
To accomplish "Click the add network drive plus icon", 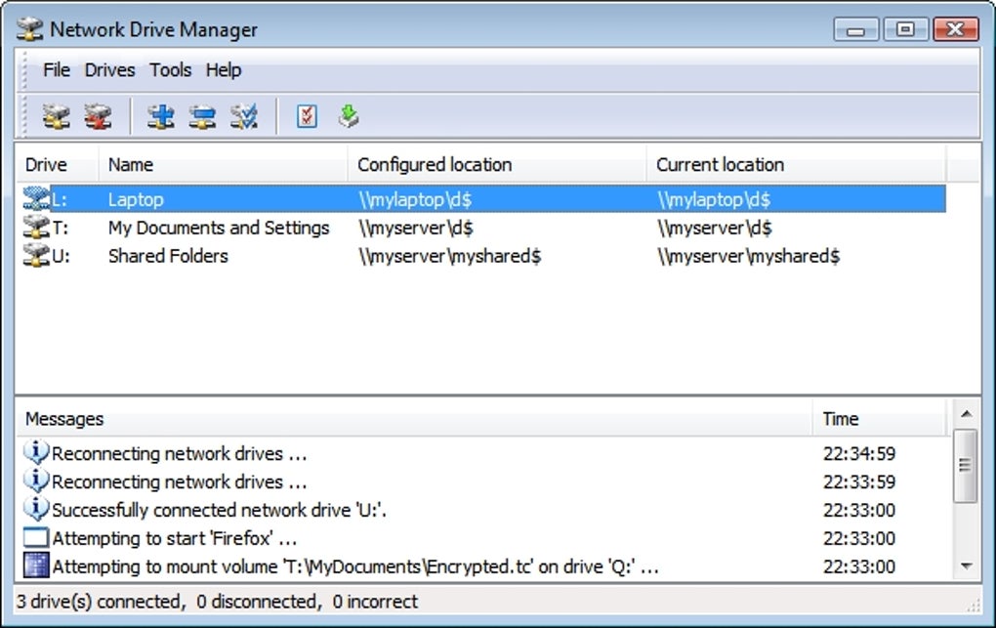I will pyautogui.click(x=161, y=117).
